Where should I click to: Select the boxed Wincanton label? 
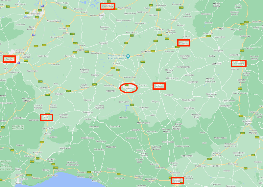[x=184, y=43]
